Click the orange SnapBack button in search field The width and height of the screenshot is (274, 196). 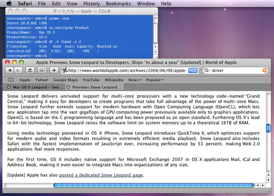(265, 70)
